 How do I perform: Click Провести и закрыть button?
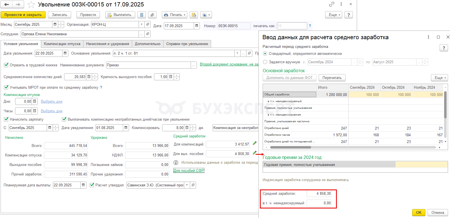23,15
